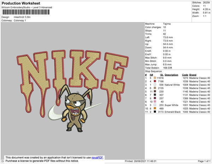The width and height of the screenshot is (212, 164).
Task: Click the 'Stop Sequence:' label
Action: tap(154, 71)
